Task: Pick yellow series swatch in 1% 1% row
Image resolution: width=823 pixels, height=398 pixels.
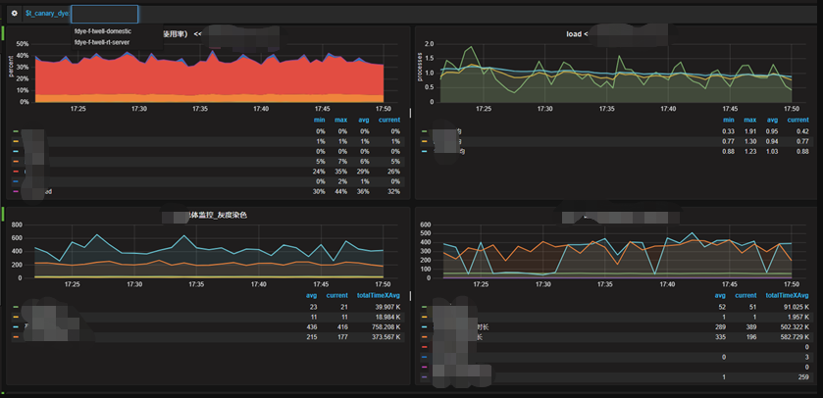Action: click(x=16, y=141)
